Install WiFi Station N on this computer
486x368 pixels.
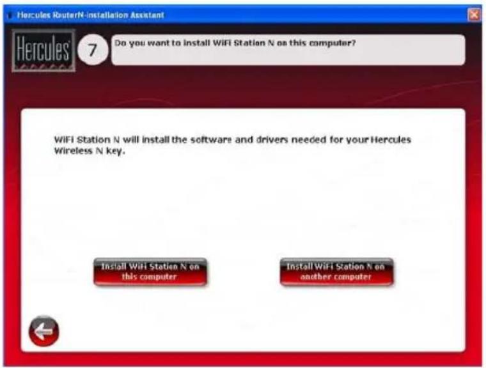pyautogui.click(x=150, y=272)
